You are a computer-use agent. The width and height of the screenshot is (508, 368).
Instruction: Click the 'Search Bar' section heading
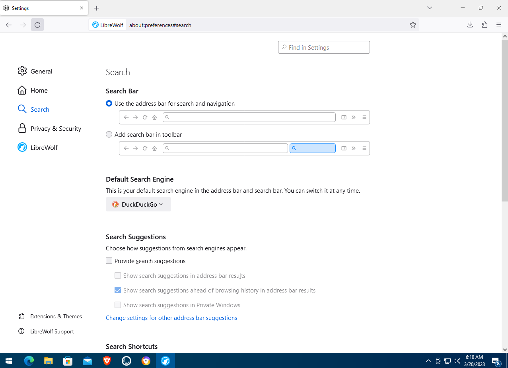point(122,91)
